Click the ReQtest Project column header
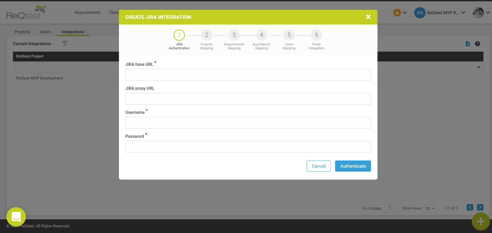This screenshot has height=233, width=492. click(x=30, y=56)
